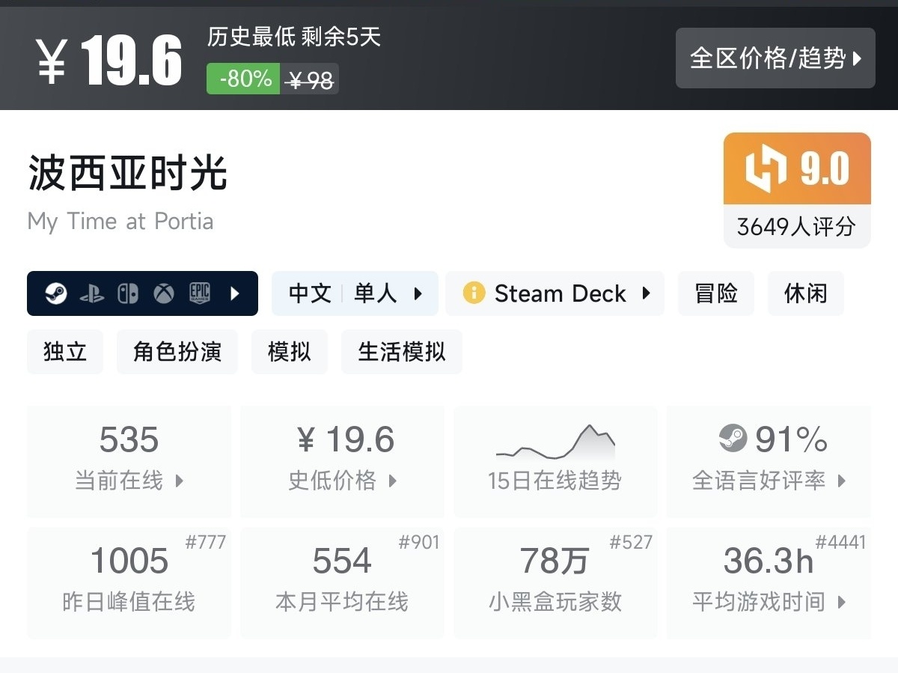Screen dimensions: 898x673
Task: Tap the 历史最低 剩余5天 label
Action: tap(294, 37)
